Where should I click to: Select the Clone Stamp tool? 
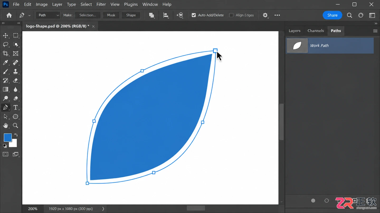(16, 72)
